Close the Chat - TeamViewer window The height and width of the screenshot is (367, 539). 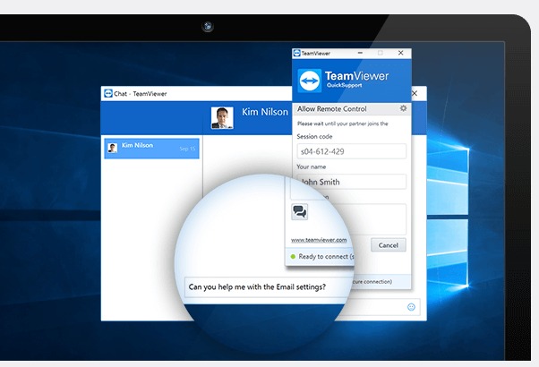pos(415,93)
